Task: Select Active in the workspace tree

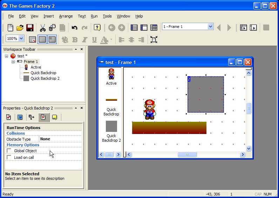Action: 36,67
